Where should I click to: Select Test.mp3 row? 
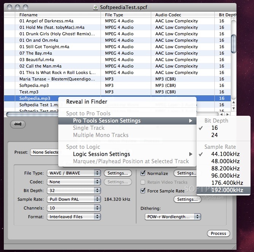(x=117, y=92)
